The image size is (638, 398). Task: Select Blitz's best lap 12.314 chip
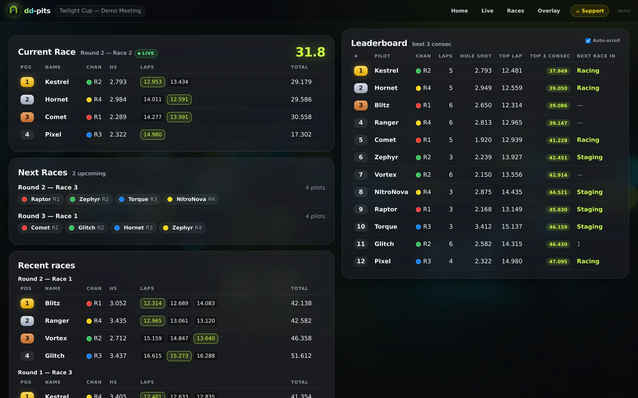(153, 303)
